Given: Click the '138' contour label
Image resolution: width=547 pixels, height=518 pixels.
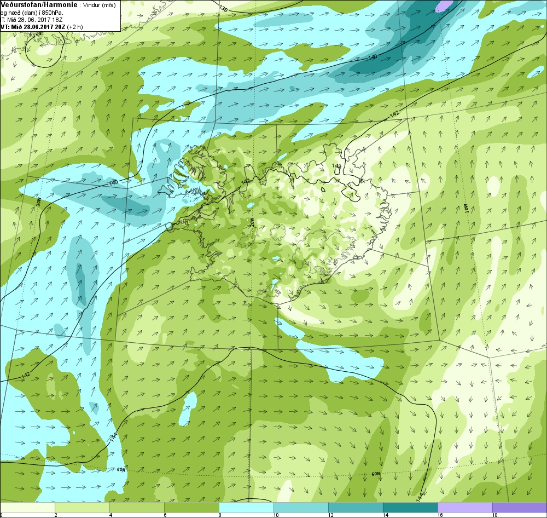Looking at the screenshot, I should click(x=223, y=9).
